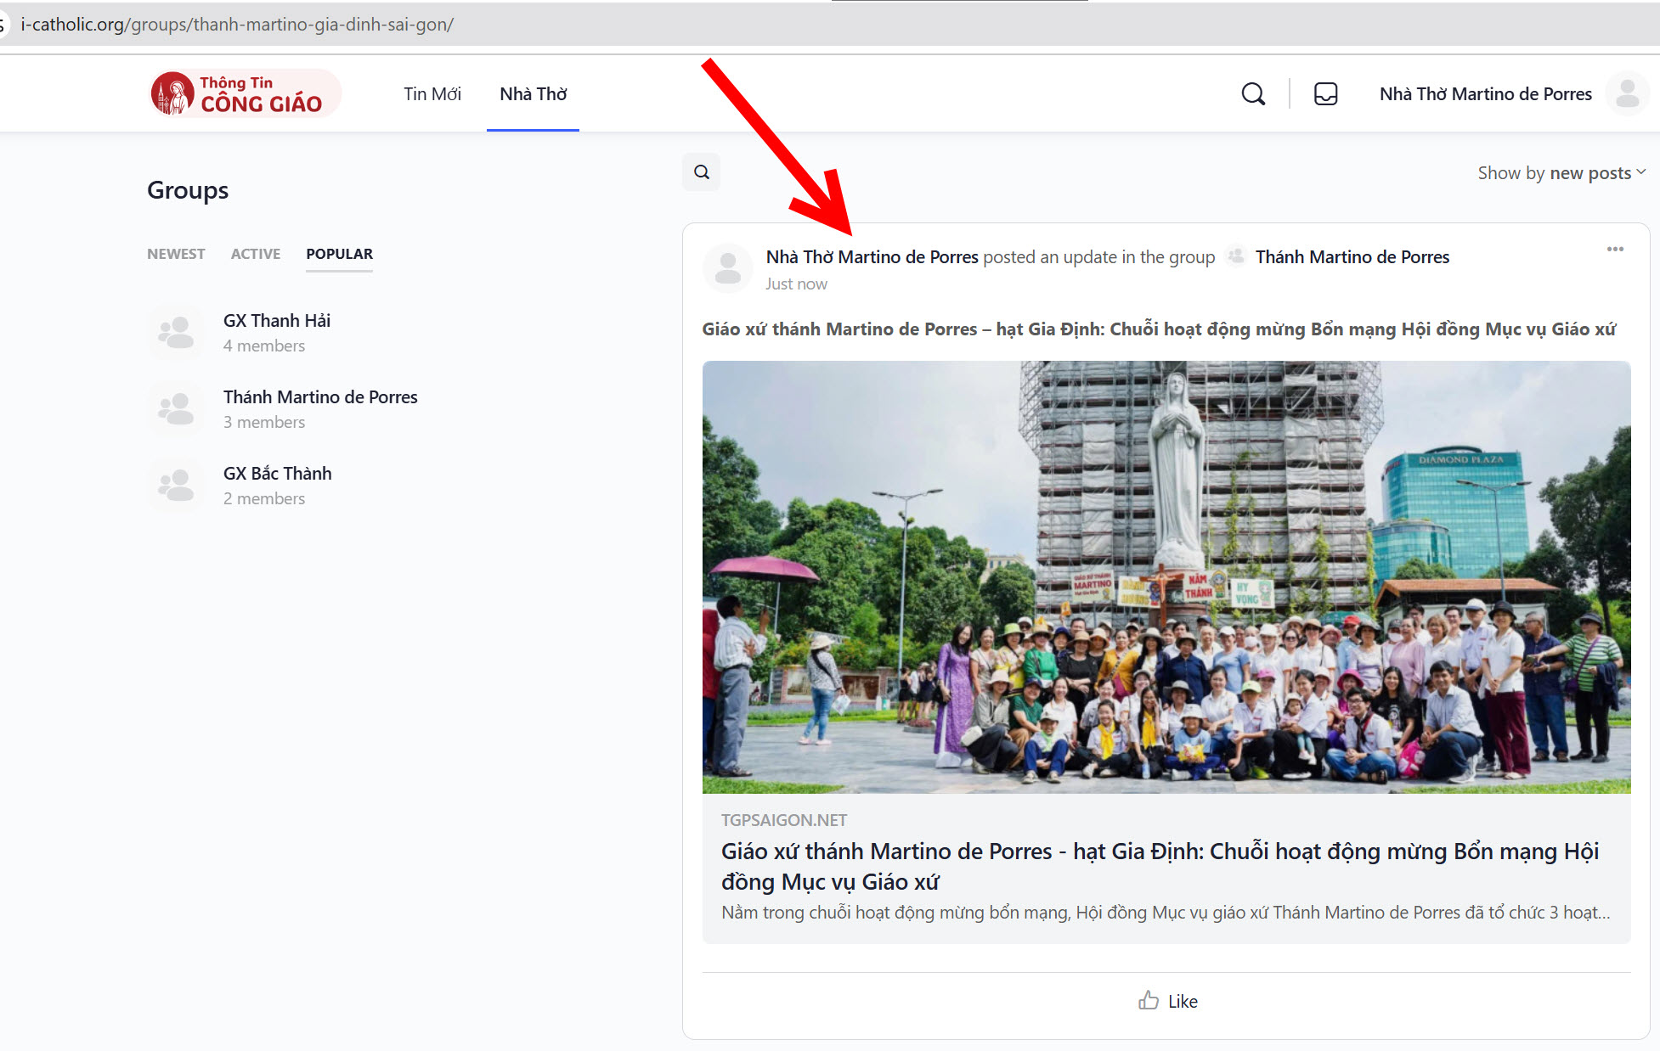The height and width of the screenshot is (1051, 1660).
Task: Open the Tin Mới menu item
Action: [x=432, y=94]
